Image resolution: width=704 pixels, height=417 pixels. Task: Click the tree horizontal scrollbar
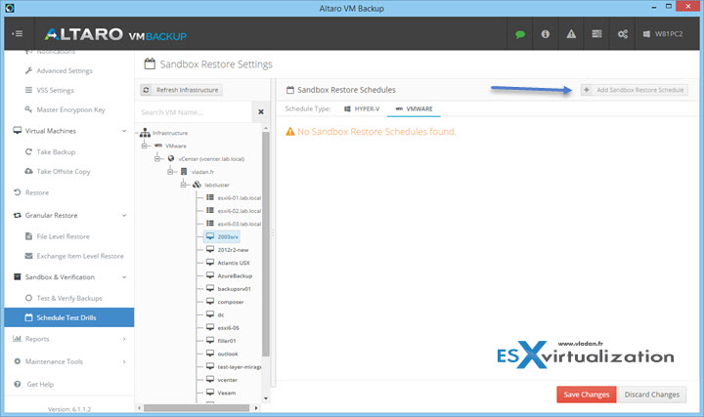point(197,408)
